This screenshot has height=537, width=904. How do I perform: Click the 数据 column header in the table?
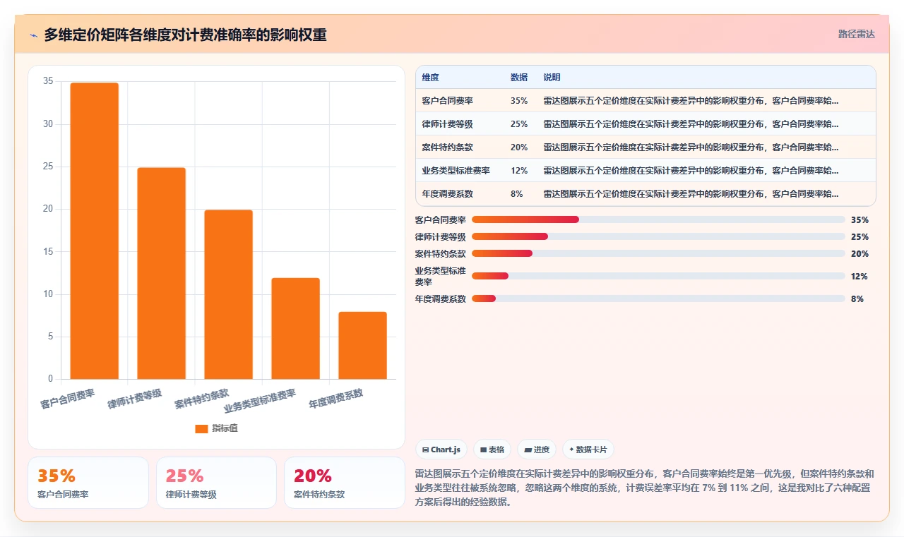(519, 78)
